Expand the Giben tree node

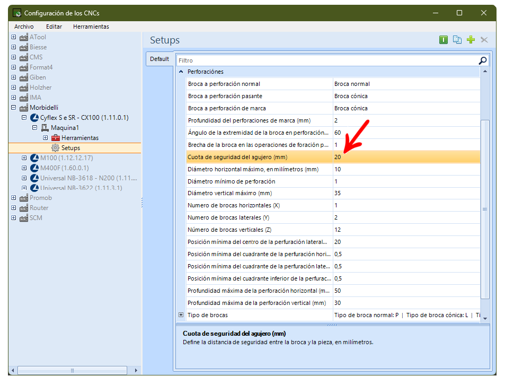14,77
